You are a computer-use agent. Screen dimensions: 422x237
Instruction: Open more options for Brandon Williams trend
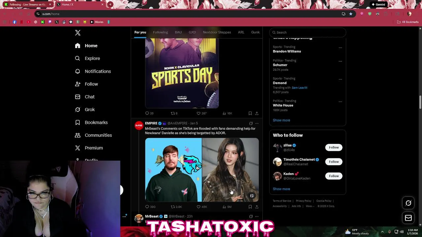pyautogui.click(x=340, y=48)
